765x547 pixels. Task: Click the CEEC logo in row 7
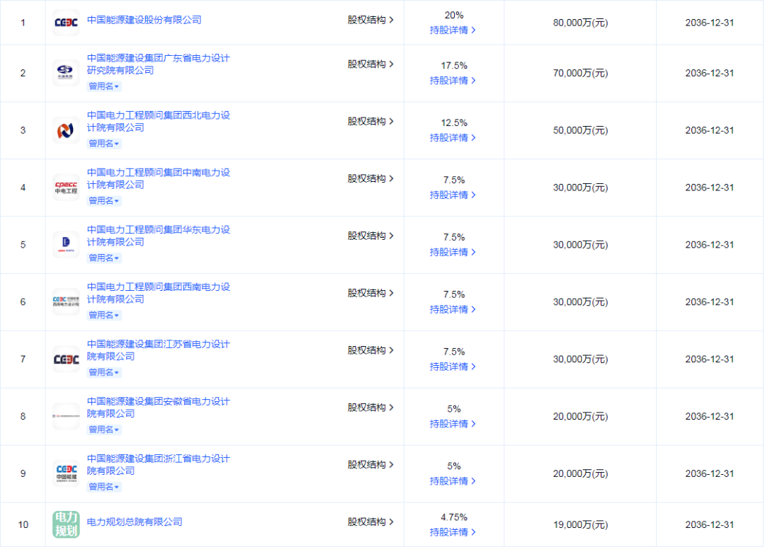[x=66, y=359]
